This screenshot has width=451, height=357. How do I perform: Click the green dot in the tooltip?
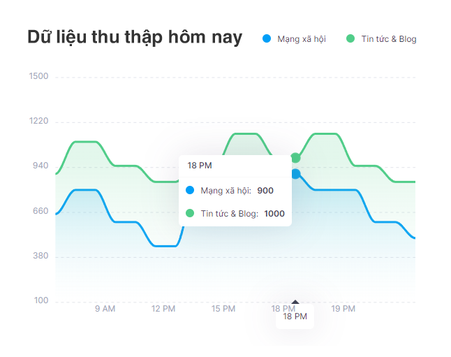(190, 213)
